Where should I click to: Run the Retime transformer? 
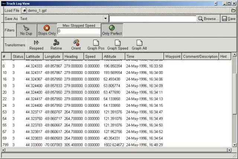(x=56, y=45)
